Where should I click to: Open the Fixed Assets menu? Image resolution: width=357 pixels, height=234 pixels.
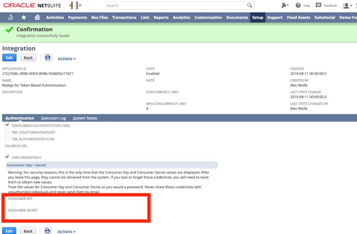(298, 17)
